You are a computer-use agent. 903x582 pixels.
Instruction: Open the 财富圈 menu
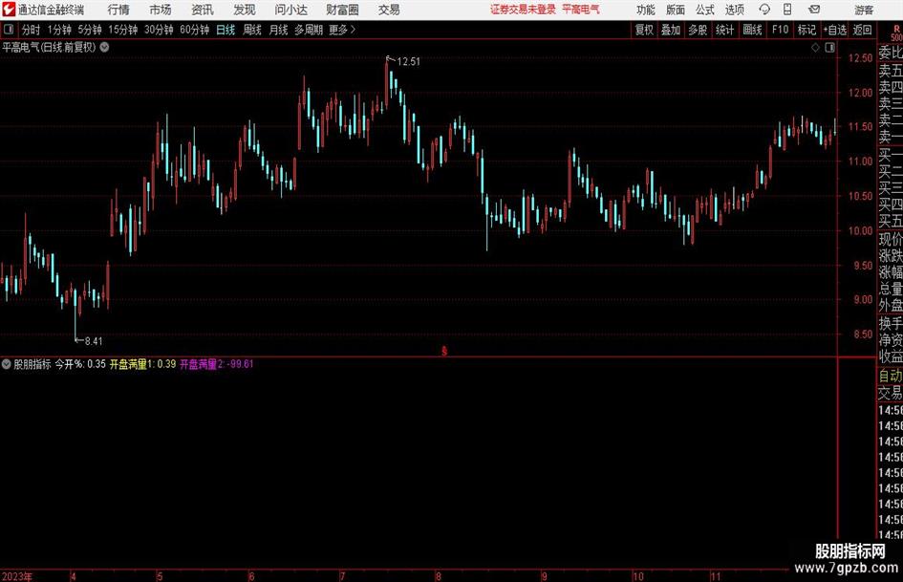click(x=342, y=10)
